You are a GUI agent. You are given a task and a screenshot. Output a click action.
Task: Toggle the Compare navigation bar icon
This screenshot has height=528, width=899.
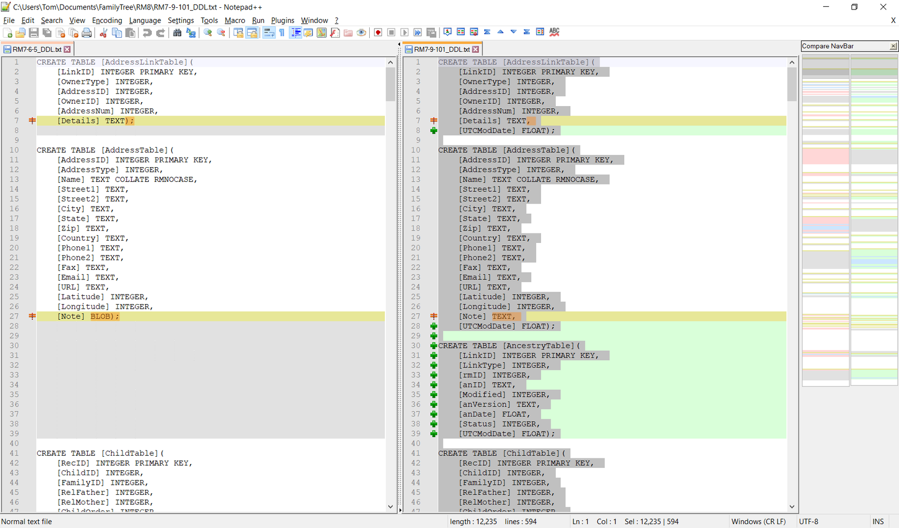click(x=540, y=32)
